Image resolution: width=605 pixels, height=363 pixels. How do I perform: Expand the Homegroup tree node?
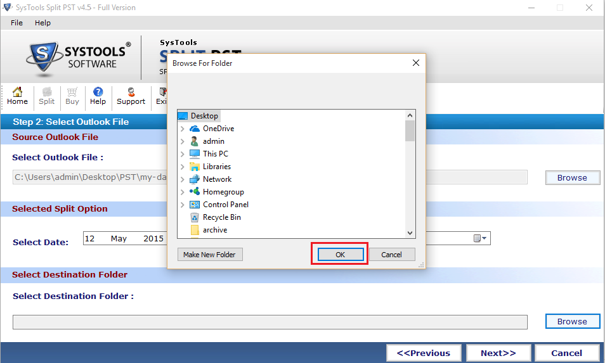coord(183,192)
